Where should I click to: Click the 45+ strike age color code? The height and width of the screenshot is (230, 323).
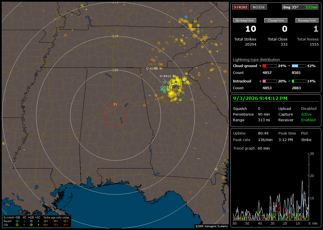pyautogui.click(x=66, y=221)
